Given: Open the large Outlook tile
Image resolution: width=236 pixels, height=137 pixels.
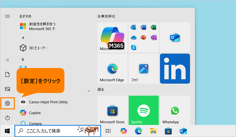Looking at the screenshot, I should click(x=175, y=37).
